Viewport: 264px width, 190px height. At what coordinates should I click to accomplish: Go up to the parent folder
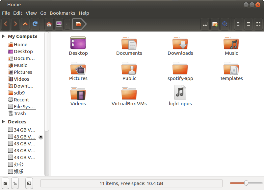[25, 24]
